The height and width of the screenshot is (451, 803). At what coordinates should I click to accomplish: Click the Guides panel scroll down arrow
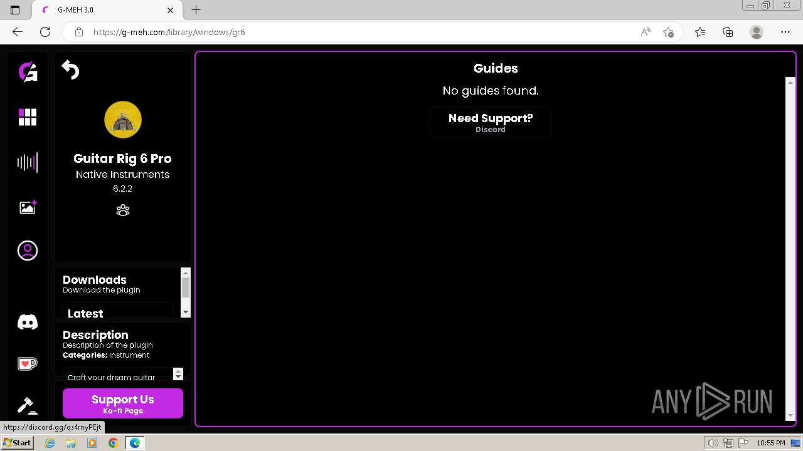coord(790,415)
